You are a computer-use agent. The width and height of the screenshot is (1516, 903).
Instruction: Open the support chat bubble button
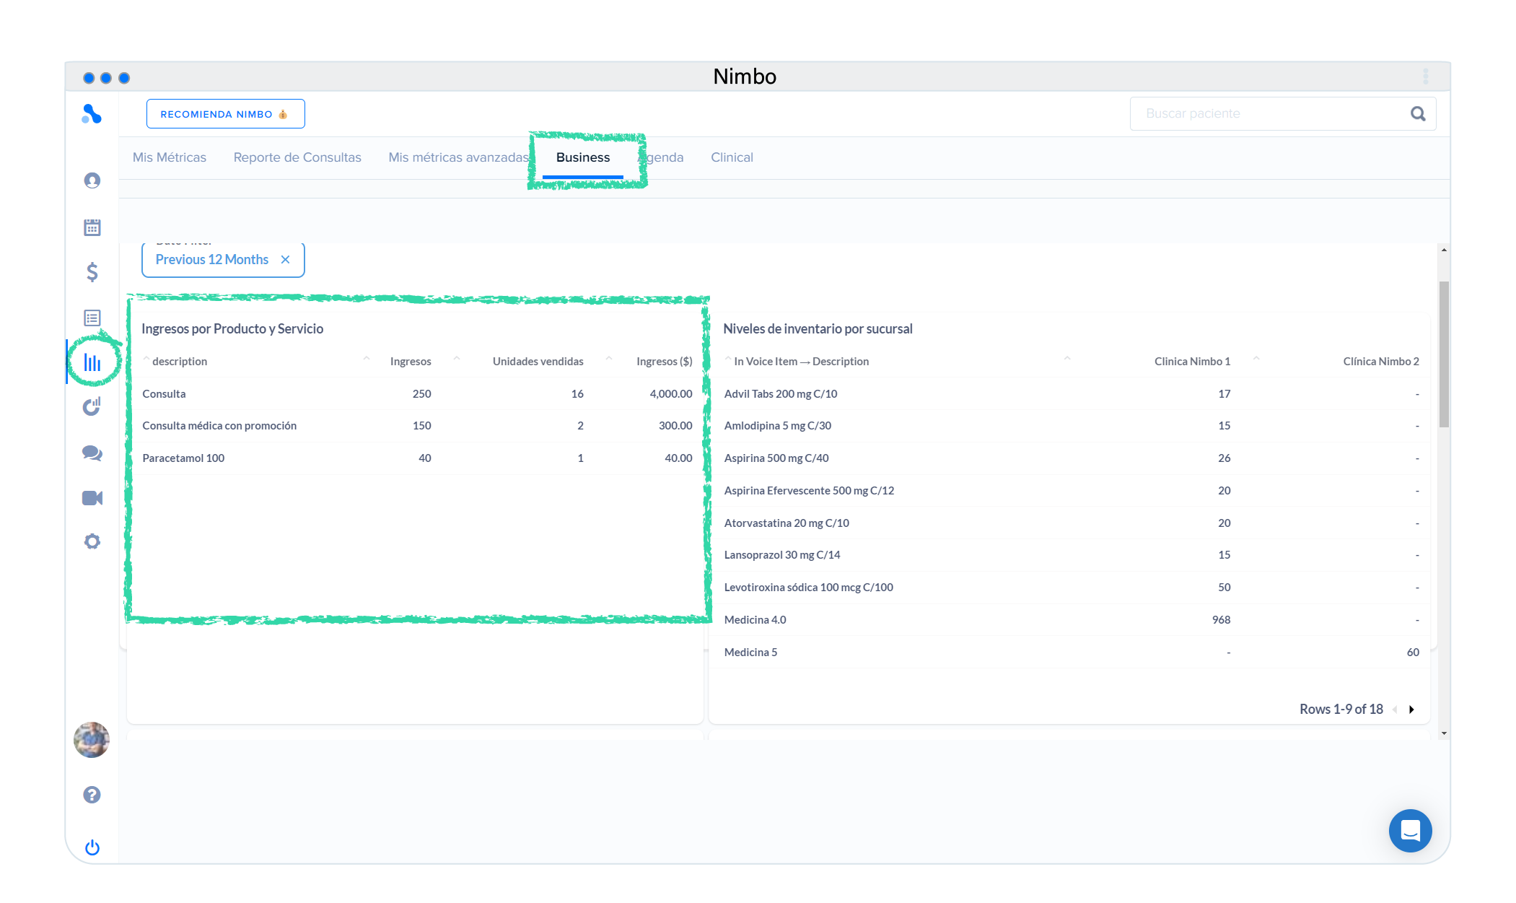tap(1410, 831)
